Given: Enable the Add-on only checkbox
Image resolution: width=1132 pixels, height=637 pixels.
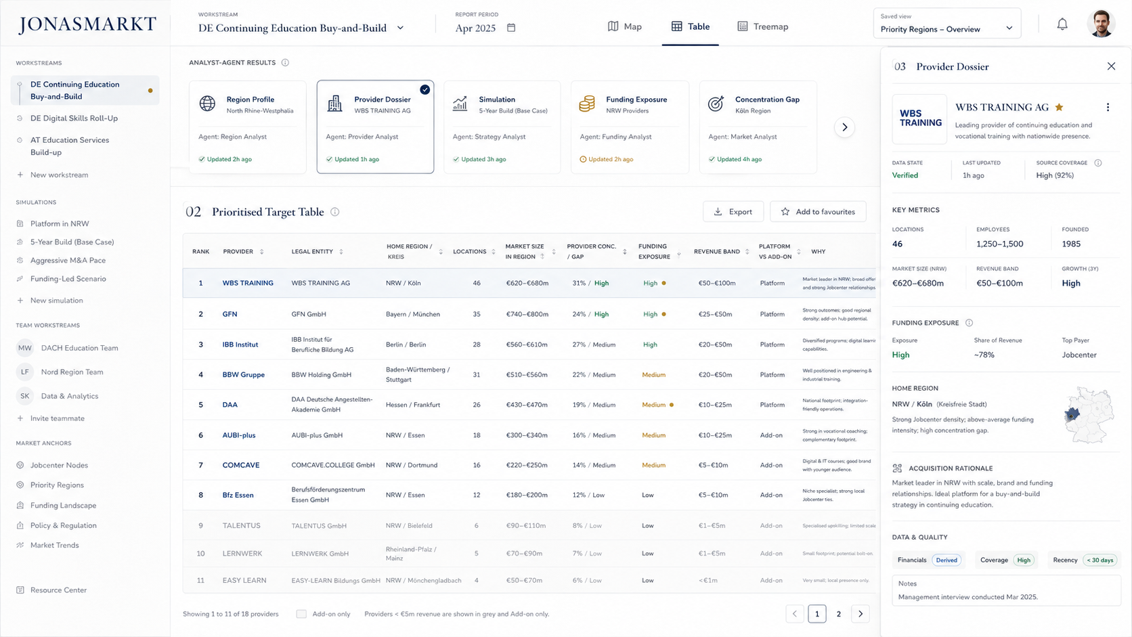Looking at the screenshot, I should point(301,614).
